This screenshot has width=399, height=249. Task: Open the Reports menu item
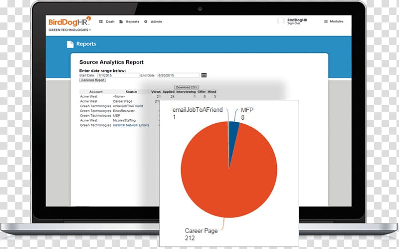click(x=133, y=21)
